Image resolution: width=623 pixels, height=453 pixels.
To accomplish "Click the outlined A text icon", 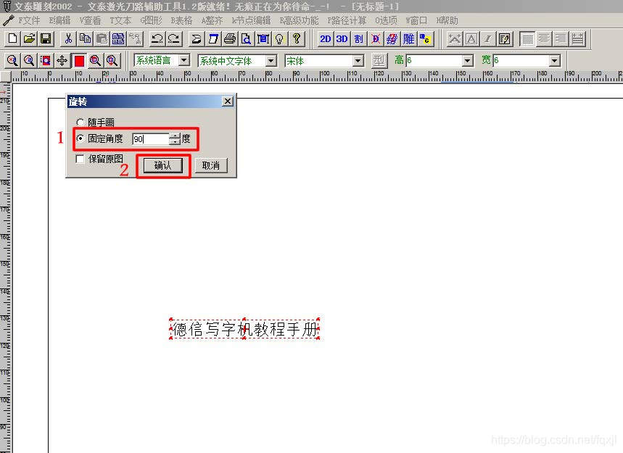I will pyautogui.click(x=471, y=39).
